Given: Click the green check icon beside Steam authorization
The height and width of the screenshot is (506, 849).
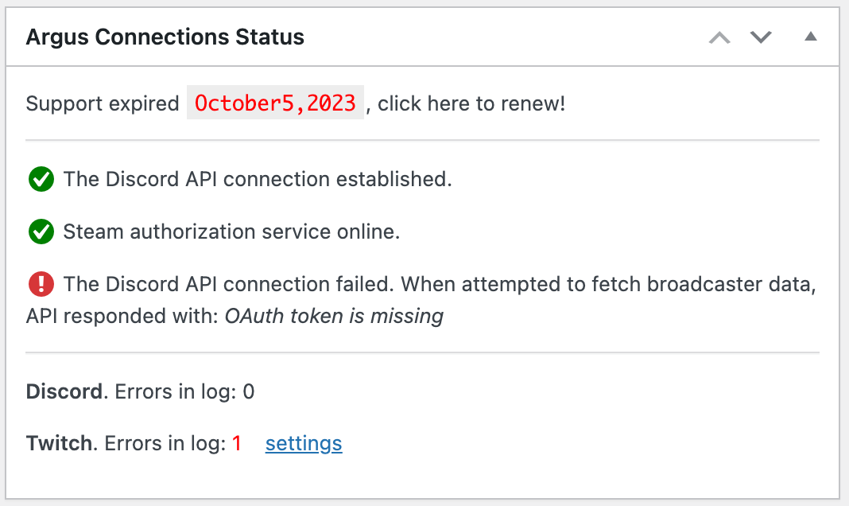Looking at the screenshot, I should tap(41, 232).
